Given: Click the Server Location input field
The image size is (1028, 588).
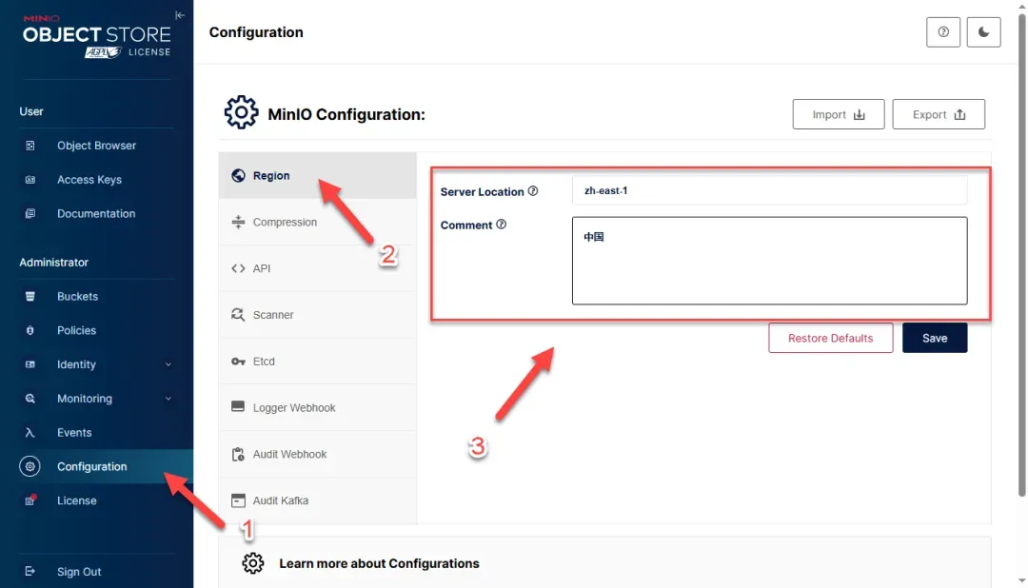Looking at the screenshot, I should click(x=769, y=190).
